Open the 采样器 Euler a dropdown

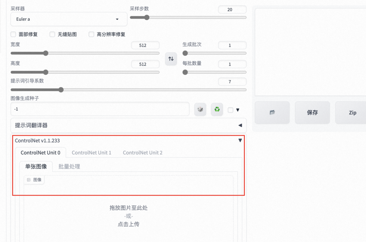click(69, 19)
